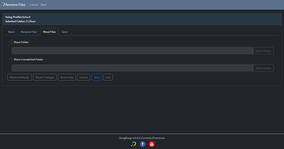Viewport: 284px width, 149px height.
Task: Choose Select Folder for Move Folder
Action: [263, 51]
